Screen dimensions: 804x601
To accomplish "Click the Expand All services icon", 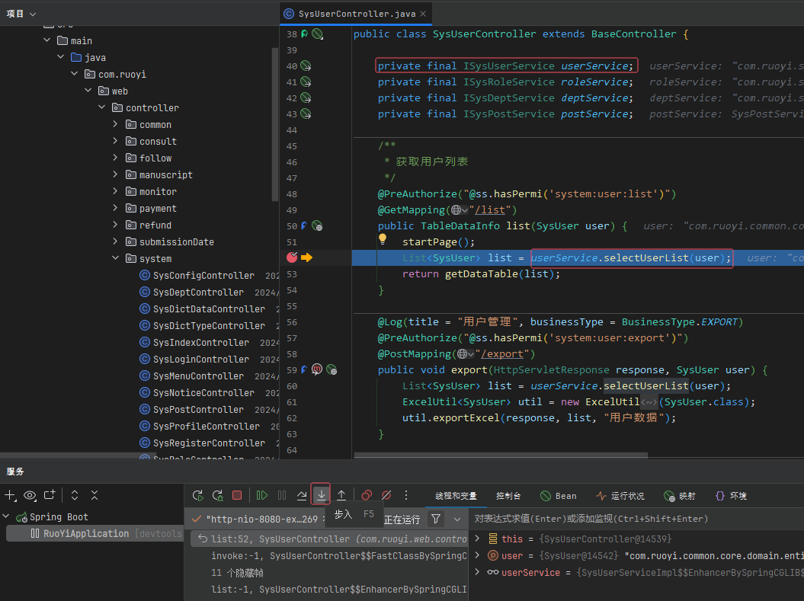I will [75, 495].
